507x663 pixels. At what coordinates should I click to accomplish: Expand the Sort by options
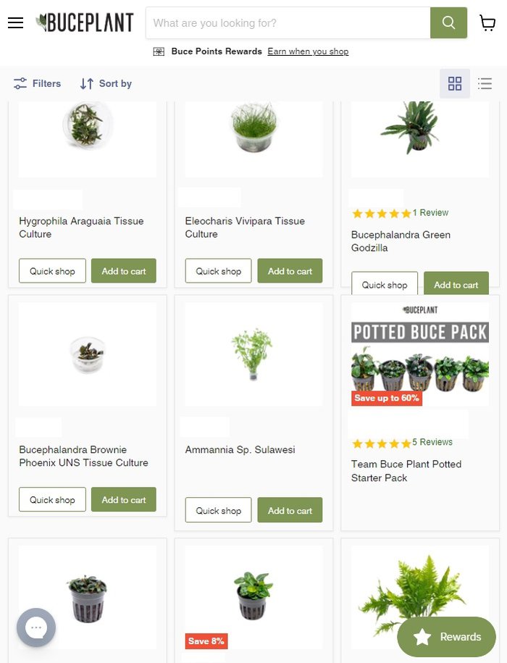coord(106,83)
